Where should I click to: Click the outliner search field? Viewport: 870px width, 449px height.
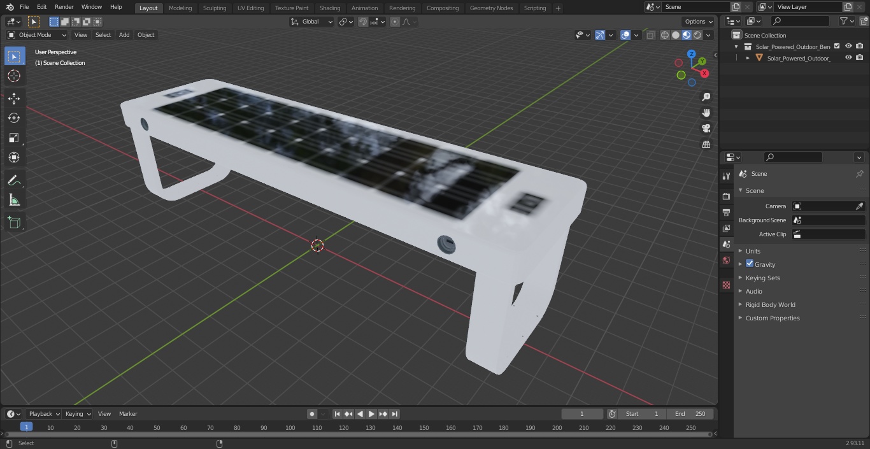click(x=800, y=21)
